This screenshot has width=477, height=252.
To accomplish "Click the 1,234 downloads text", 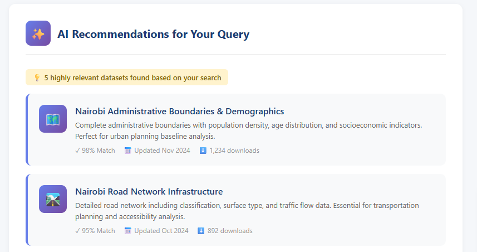I will (x=234, y=151).
